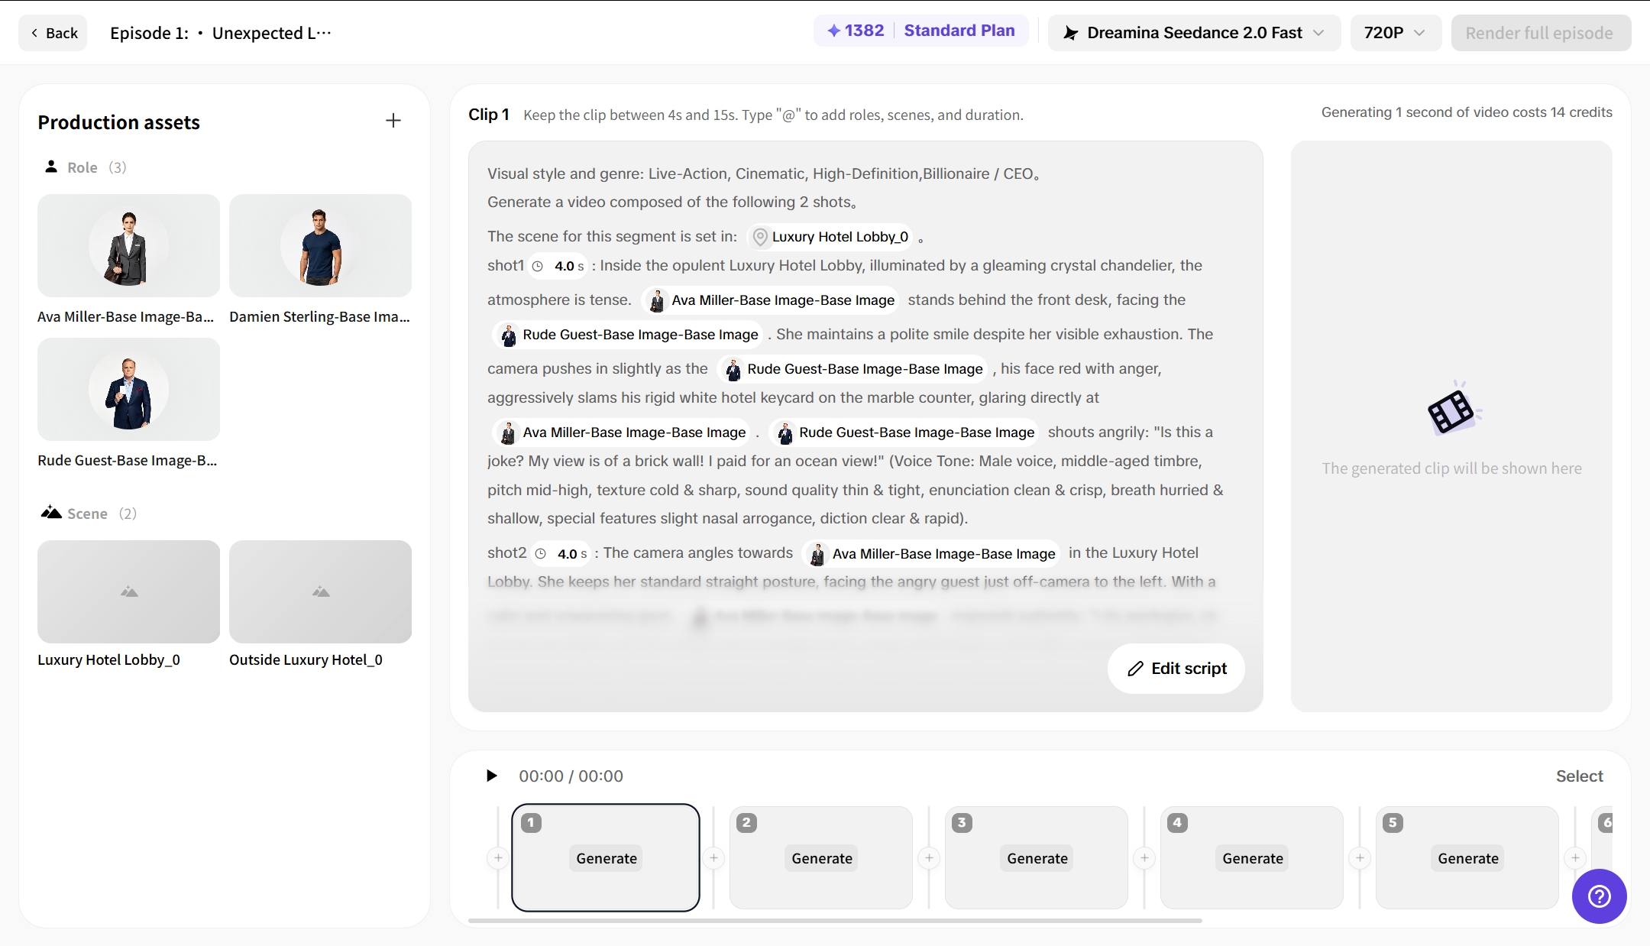Click the Ava Miller tag in shot2

tap(933, 554)
